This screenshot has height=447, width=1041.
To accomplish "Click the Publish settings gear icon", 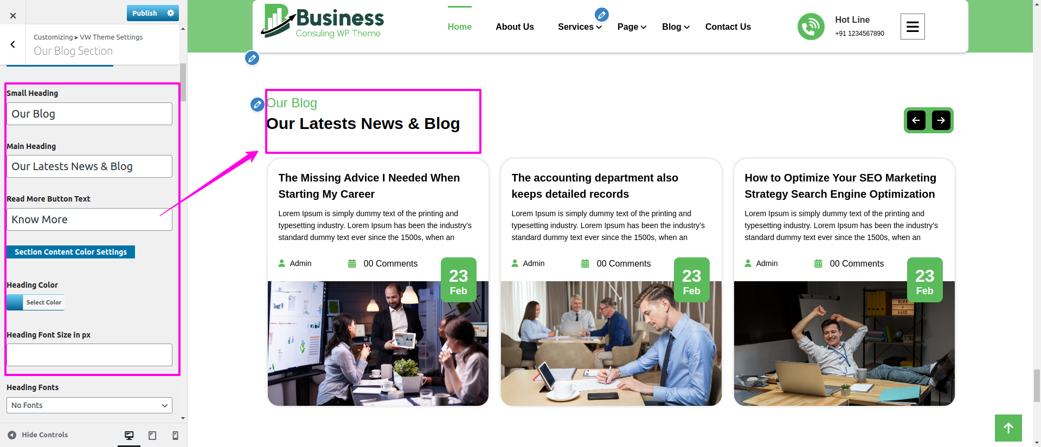I will [171, 13].
